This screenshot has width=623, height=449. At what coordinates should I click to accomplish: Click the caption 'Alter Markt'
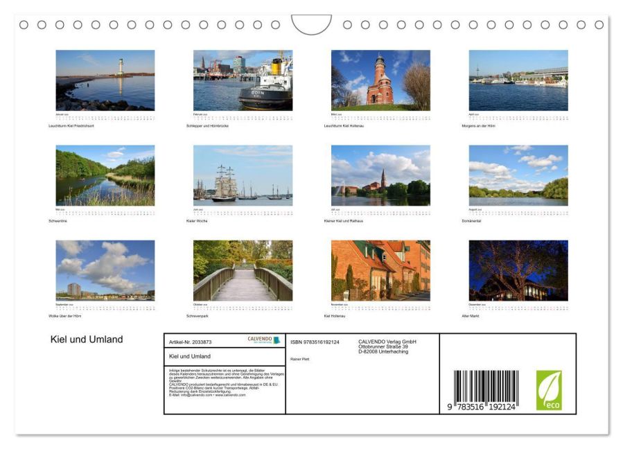tap(471, 316)
